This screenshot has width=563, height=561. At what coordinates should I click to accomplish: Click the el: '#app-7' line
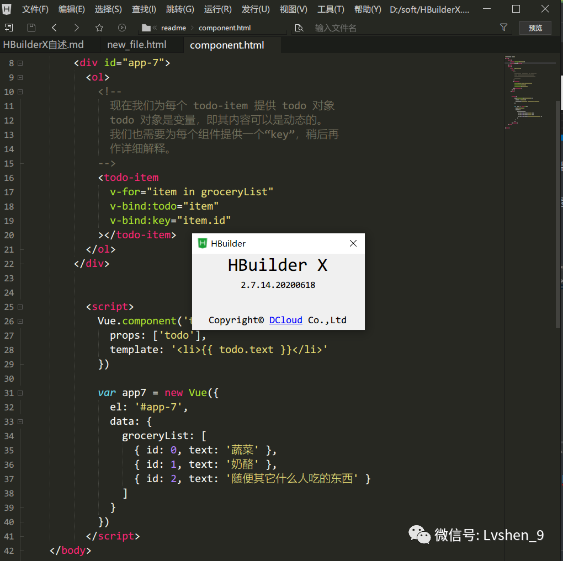[x=148, y=407]
